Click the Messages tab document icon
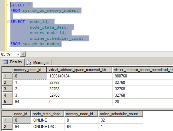This screenshot has height=131, width=173. (x=29, y=63)
